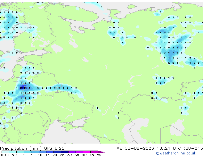Click the 'Precipitation [mm]' title text
The height and width of the screenshot is (156, 203).
(21, 148)
